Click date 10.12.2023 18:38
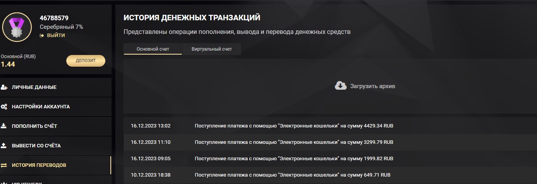Viewport: 537px width, 184px height. [151, 175]
